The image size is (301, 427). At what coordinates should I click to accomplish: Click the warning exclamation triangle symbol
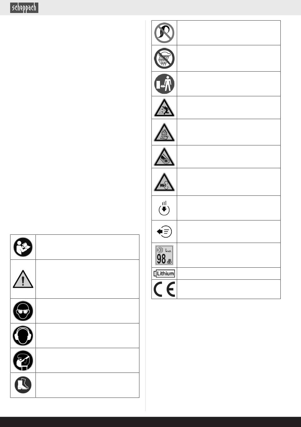[23, 279]
